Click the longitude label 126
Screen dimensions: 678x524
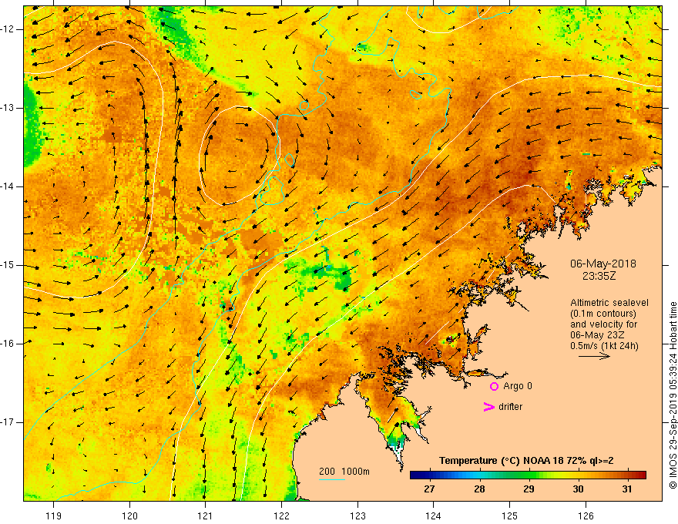point(586,516)
